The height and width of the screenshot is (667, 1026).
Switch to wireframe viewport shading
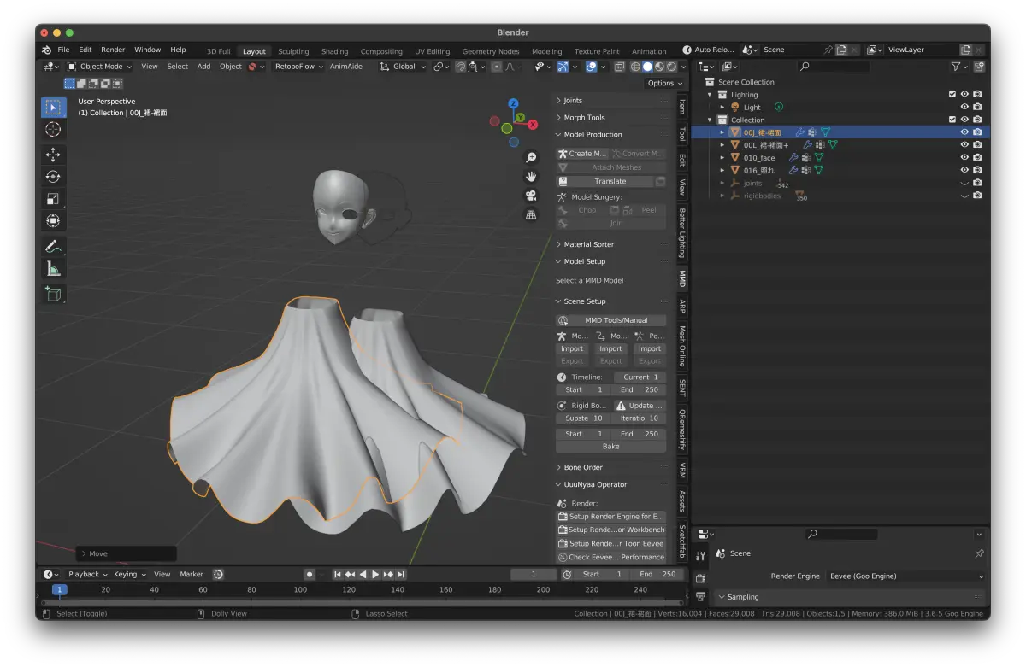pos(635,67)
